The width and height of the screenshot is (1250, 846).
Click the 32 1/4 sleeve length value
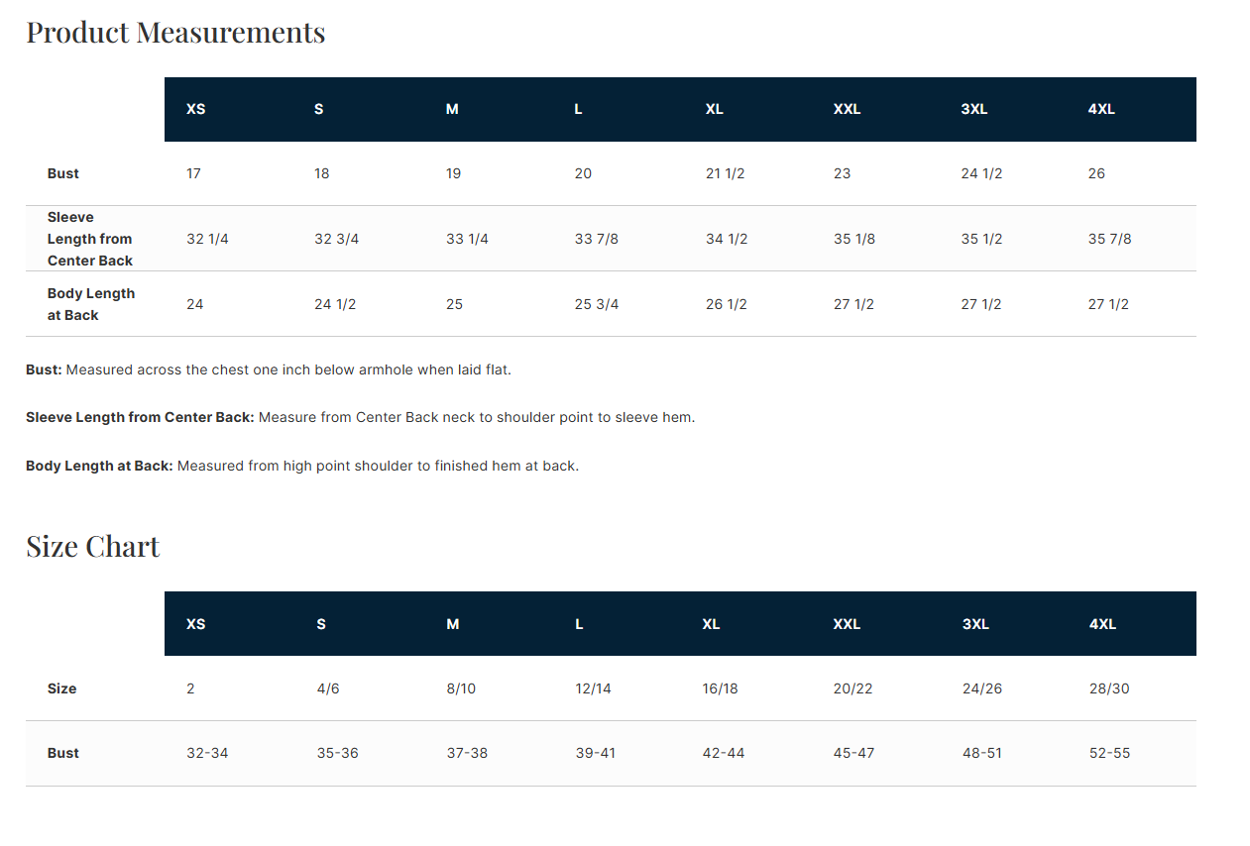coord(207,239)
